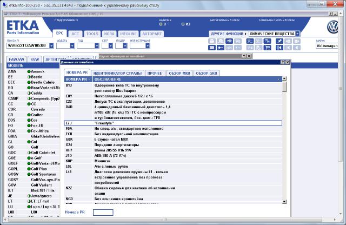Open the AUTOPART tab
The width and height of the screenshot is (346, 225).
tap(152, 34)
